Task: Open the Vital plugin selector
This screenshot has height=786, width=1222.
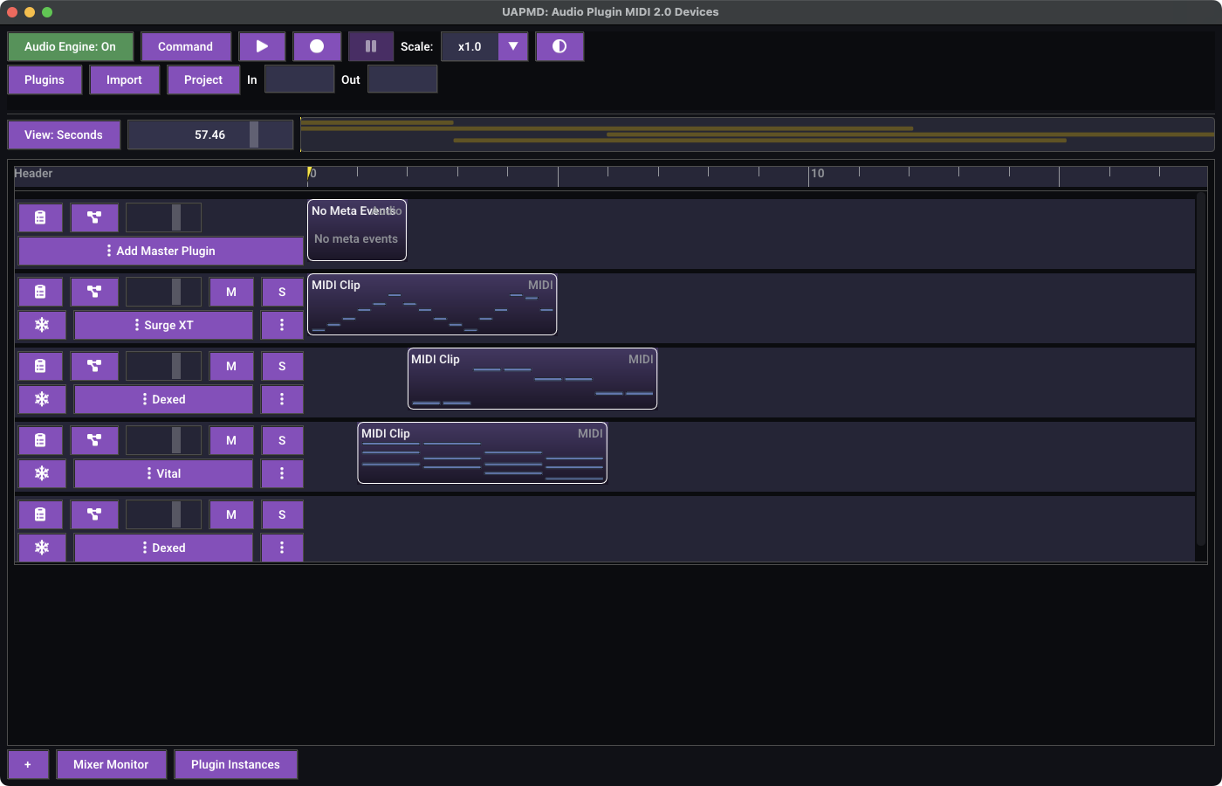Action: pos(163,473)
